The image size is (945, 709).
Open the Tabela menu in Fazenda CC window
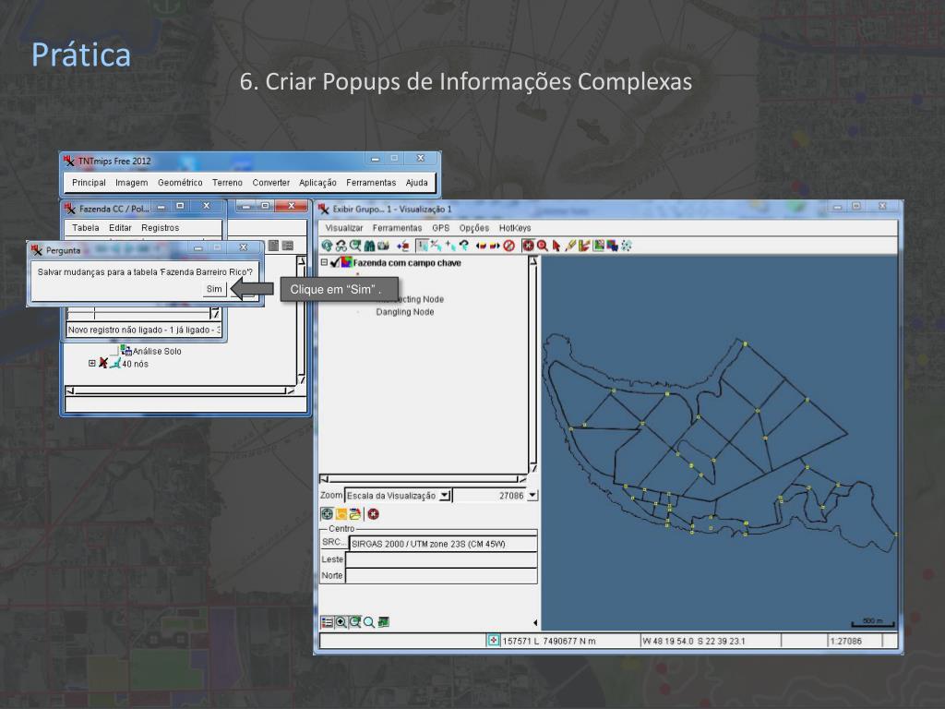(x=86, y=227)
